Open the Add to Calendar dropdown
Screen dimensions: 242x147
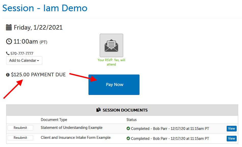[24, 60]
